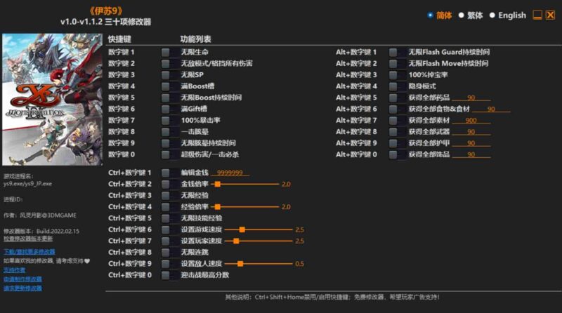
Task: Click the Ys IX game cover image
Action: coord(52,100)
